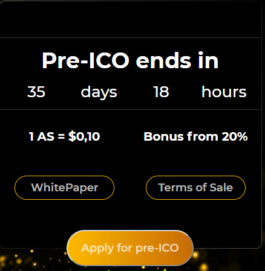Click the word 'Bonus' in bonus text

(163, 136)
